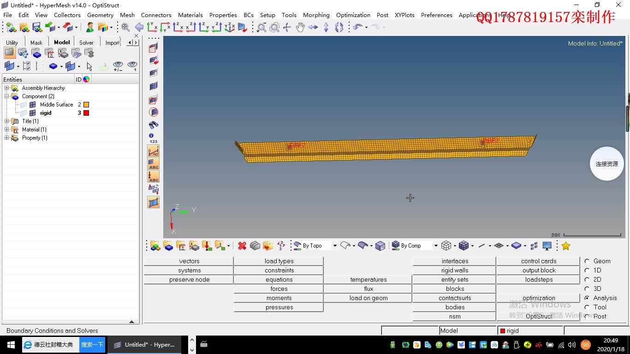Open the Windows Start menu
This screenshot has height=354, width=630.
tap(11, 345)
